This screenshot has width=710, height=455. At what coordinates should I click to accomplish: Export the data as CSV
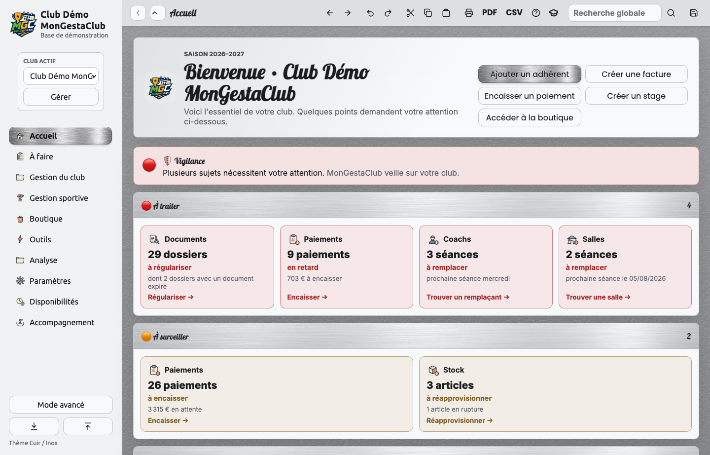tap(514, 12)
